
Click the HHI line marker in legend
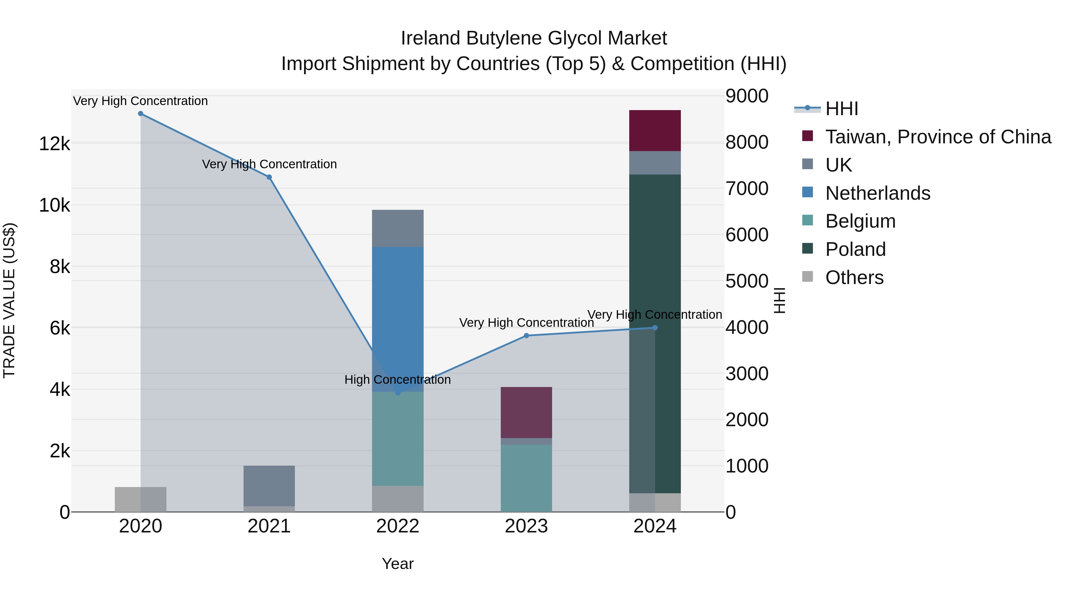808,108
